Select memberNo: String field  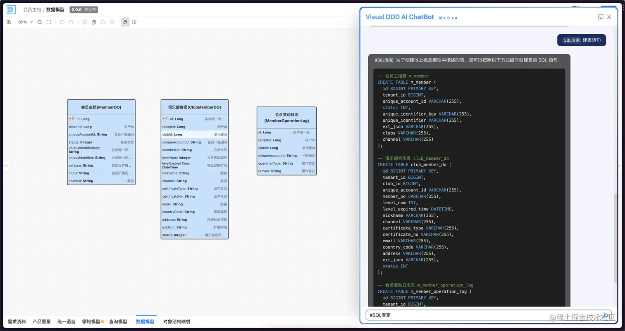pos(195,150)
